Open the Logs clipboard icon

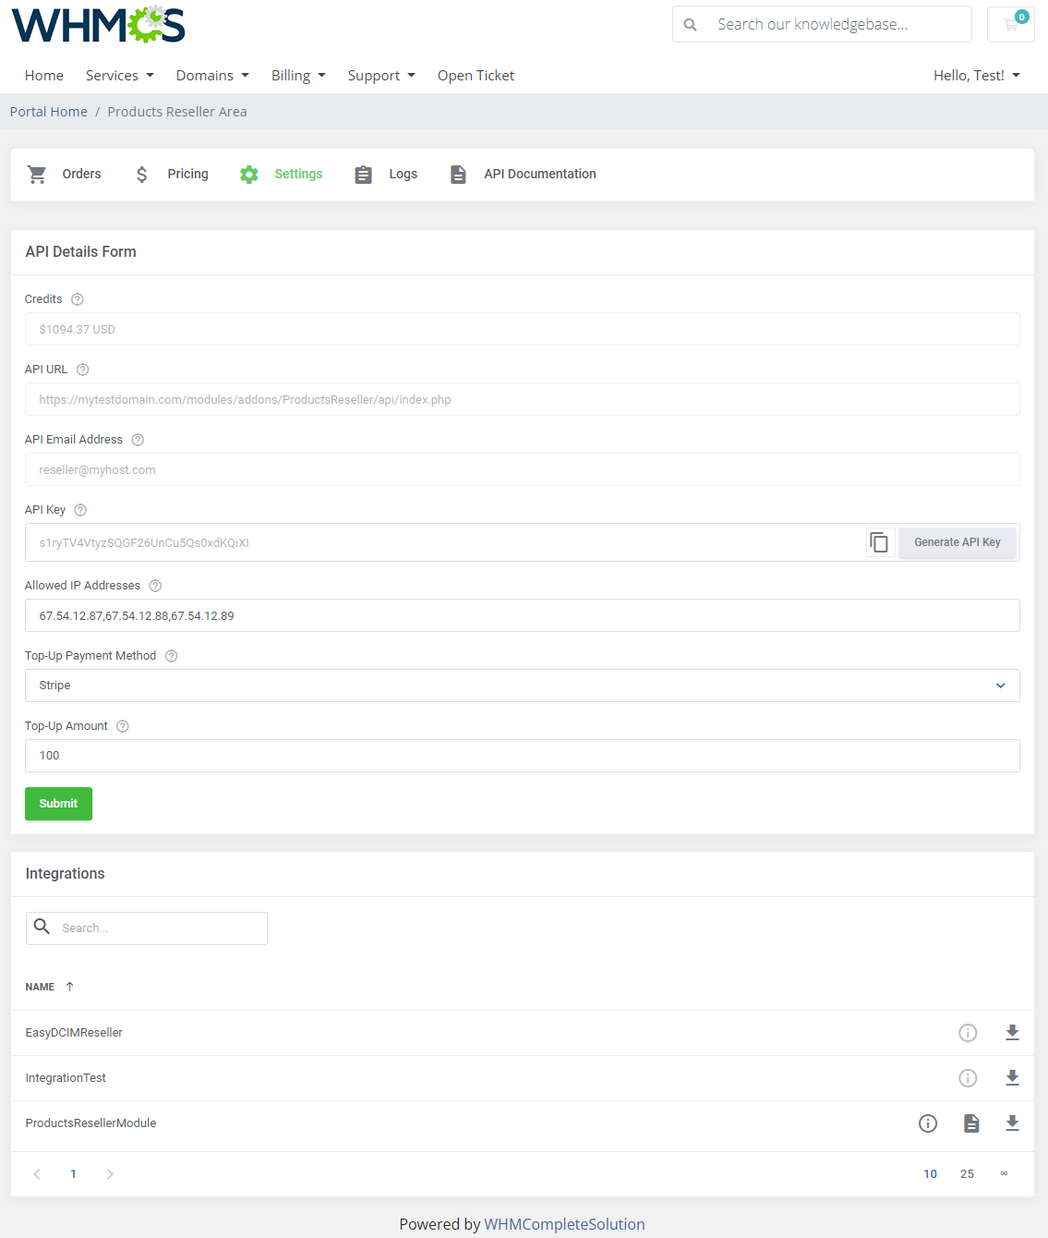[x=363, y=174]
